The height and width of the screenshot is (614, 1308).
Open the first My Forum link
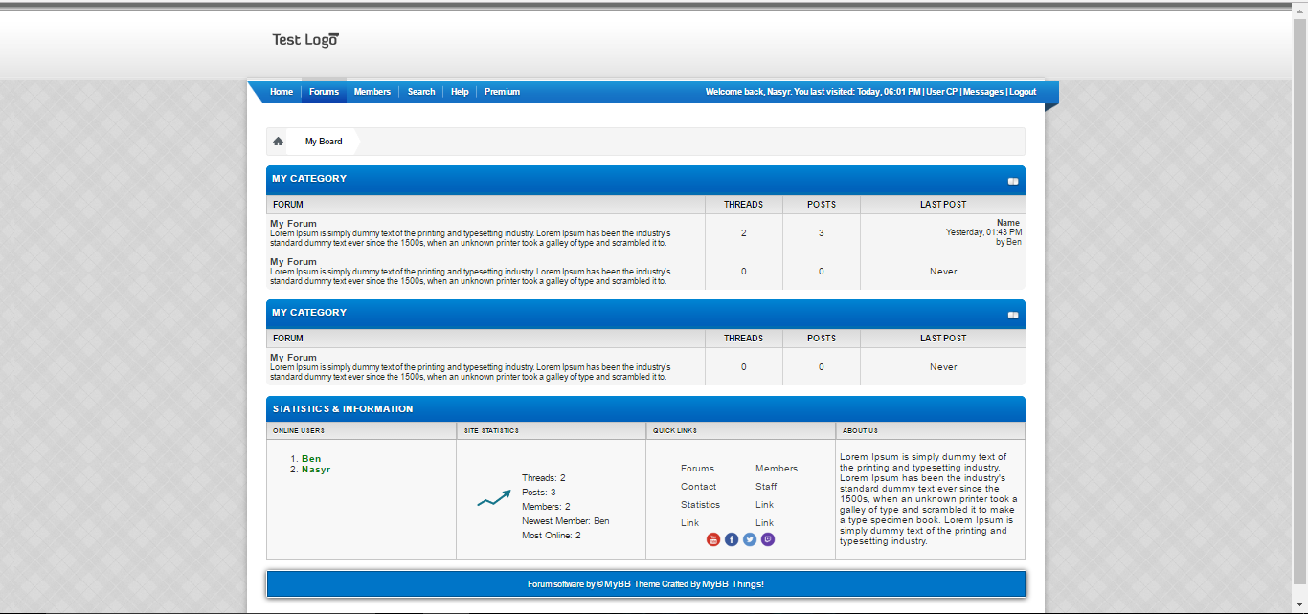click(x=293, y=224)
